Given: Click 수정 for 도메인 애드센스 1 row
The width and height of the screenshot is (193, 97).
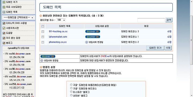Looking at the screenshot, I should pos(169,37).
